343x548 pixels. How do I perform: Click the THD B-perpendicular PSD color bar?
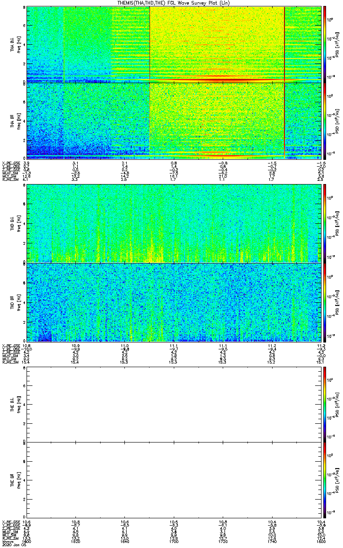[x=325, y=224]
